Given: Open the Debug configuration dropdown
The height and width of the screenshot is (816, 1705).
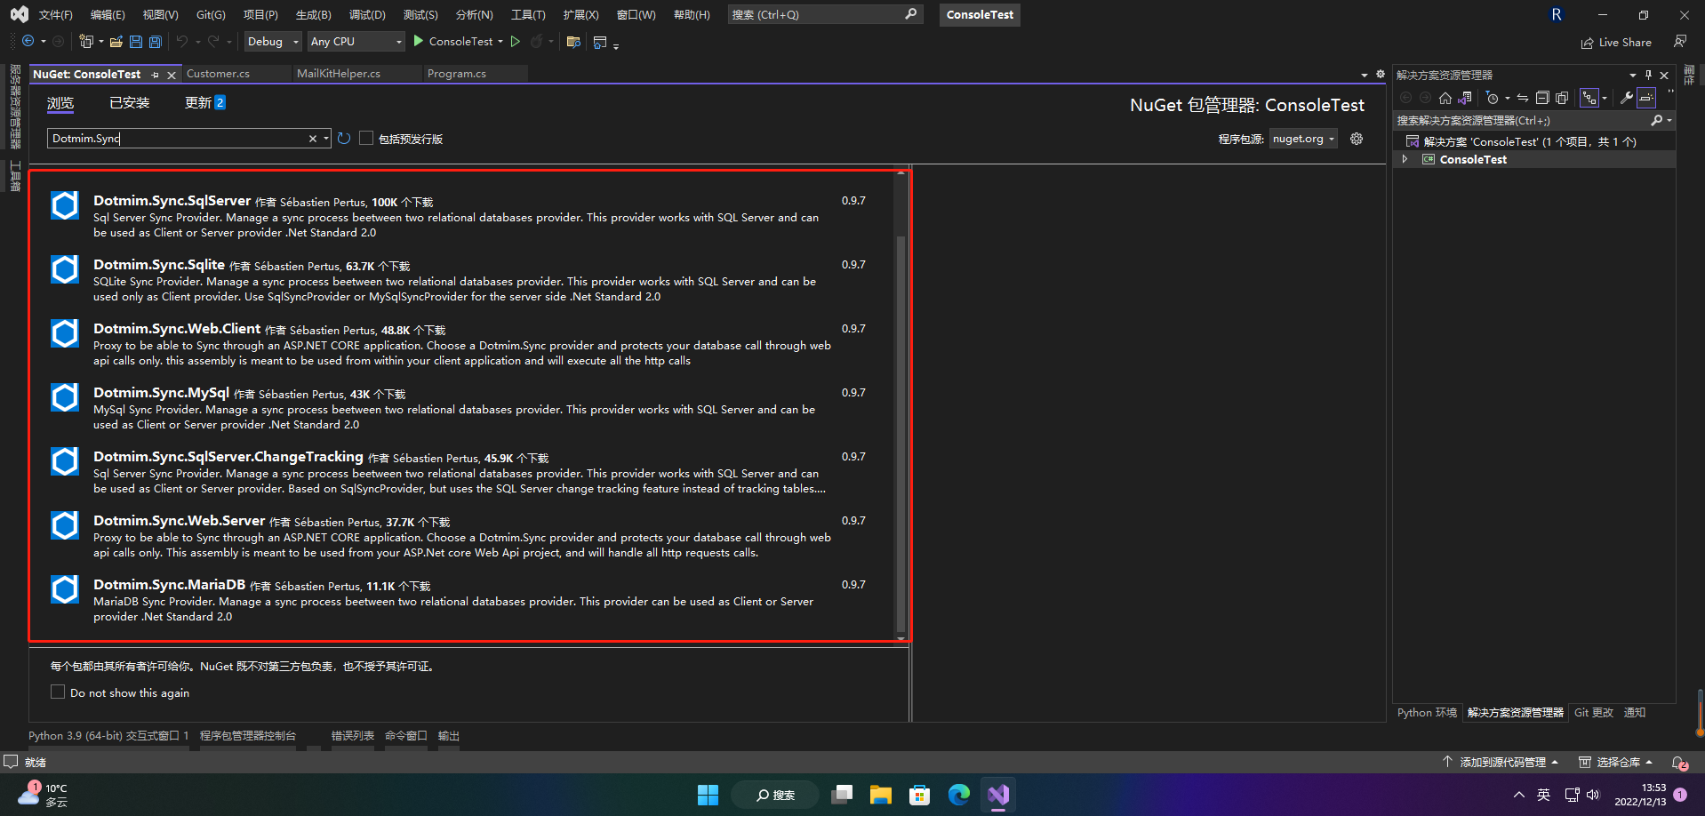Looking at the screenshot, I should pyautogui.click(x=273, y=41).
